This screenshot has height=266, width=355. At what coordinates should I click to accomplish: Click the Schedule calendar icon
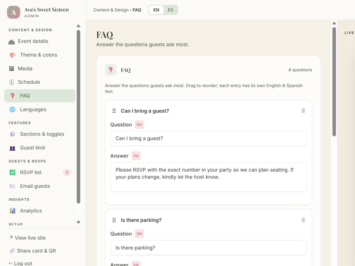click(x=12, y=82)
